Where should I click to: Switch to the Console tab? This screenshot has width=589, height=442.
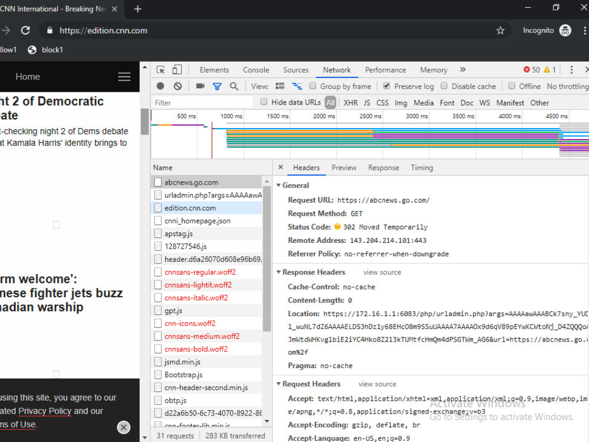[x=256, y=70]
